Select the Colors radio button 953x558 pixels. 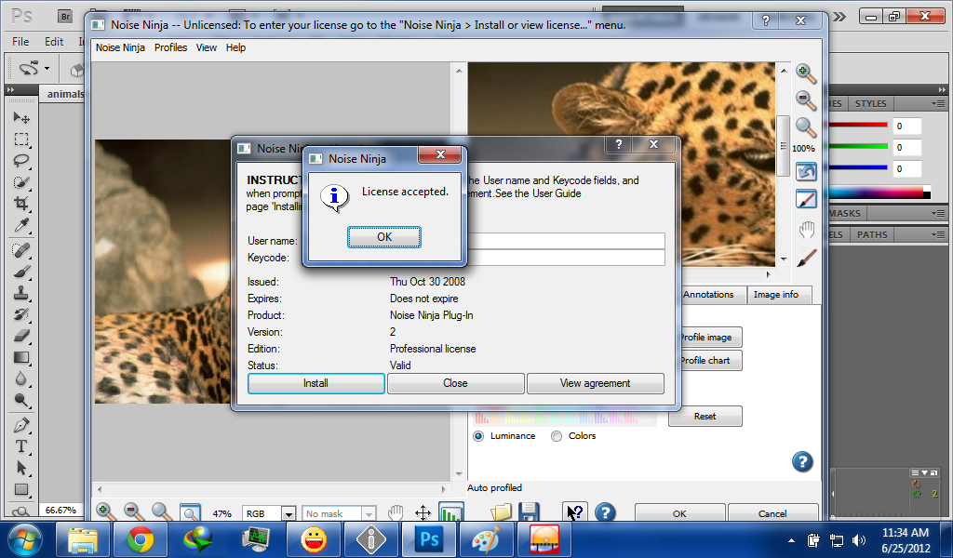(557, 436)
